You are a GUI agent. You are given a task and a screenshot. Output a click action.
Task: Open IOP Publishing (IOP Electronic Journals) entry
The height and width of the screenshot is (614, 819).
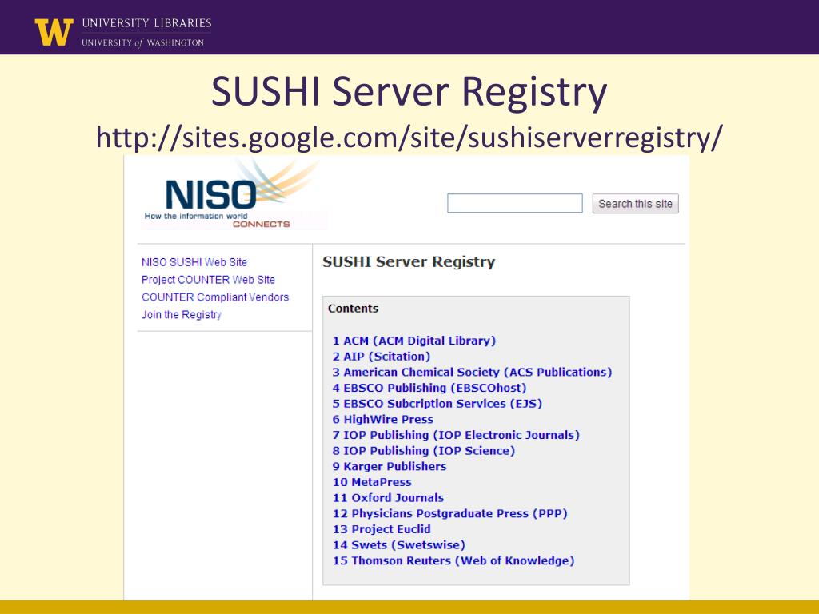tap(456, 435)
